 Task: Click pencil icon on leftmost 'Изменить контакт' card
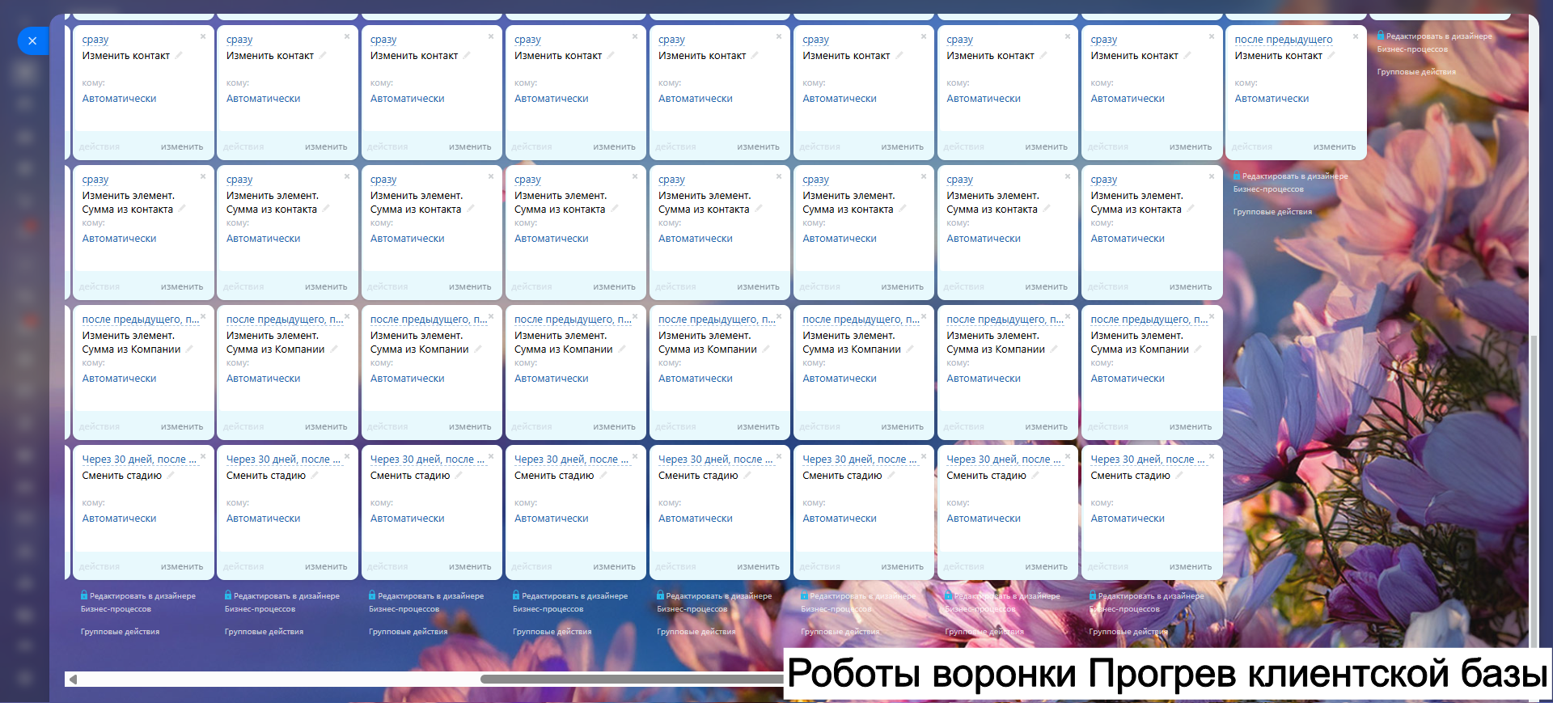pos(179,56)
